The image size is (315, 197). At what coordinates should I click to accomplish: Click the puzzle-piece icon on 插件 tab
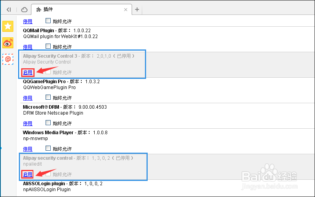38,9
